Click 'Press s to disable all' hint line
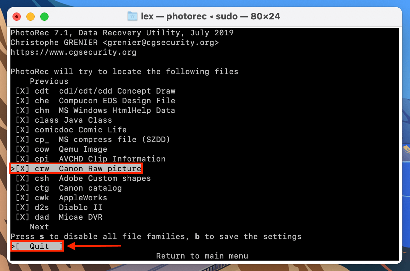Screen dimensions: 410x271 coord(156,236)
